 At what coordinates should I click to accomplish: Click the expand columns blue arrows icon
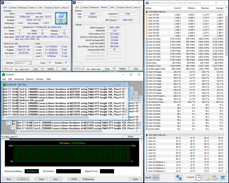pos(148,177)
